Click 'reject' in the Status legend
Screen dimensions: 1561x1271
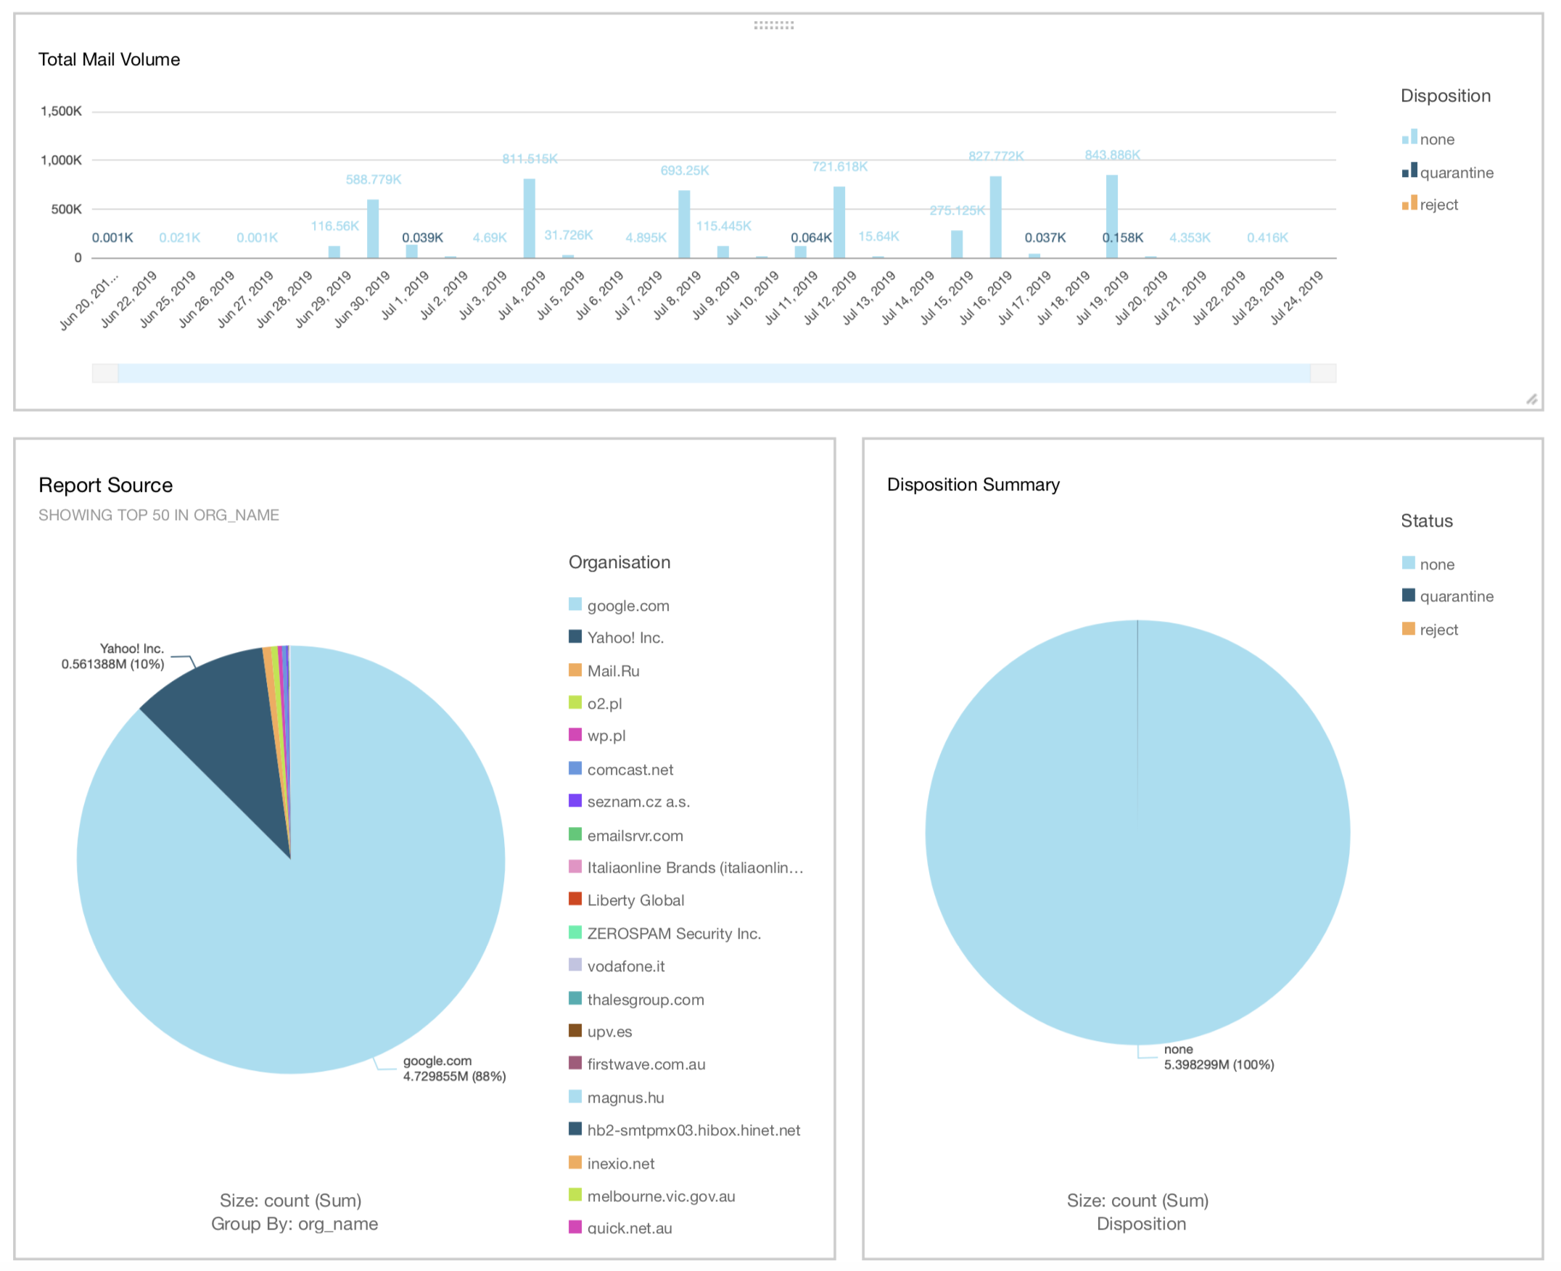pos(1438,630)
